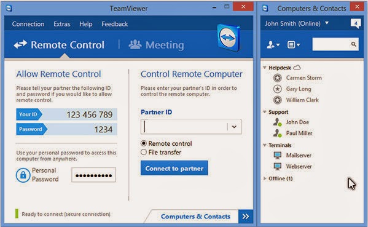Click the green ready status indicator
This screenshot has height=227, width=368.
tap(17, 213)
